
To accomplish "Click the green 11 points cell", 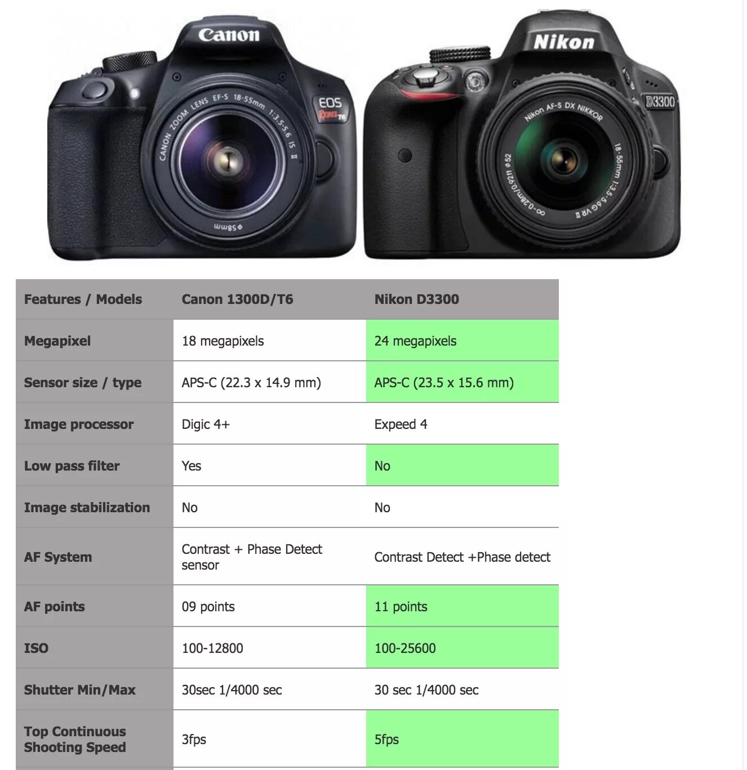I will point(463,606).
